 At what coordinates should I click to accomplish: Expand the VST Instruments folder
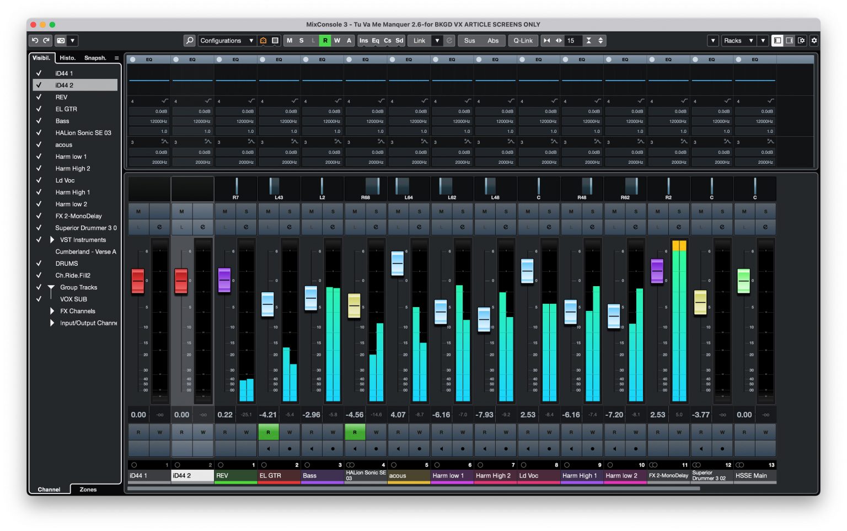click(x=52, y=239)
